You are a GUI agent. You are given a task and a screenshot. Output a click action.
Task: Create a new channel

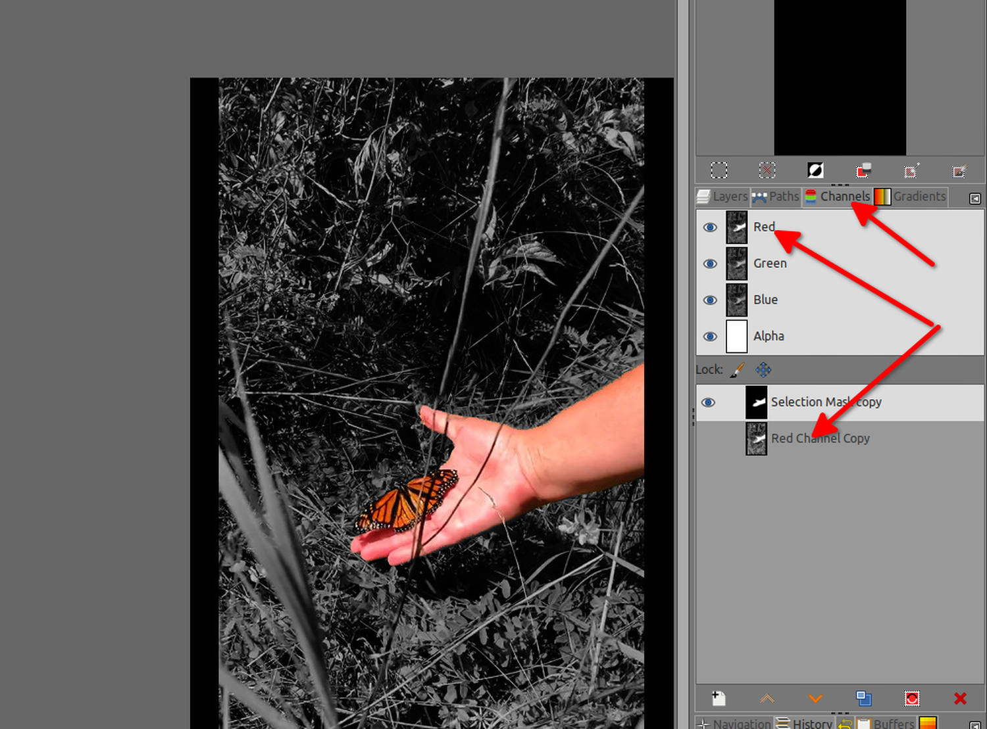719,698
